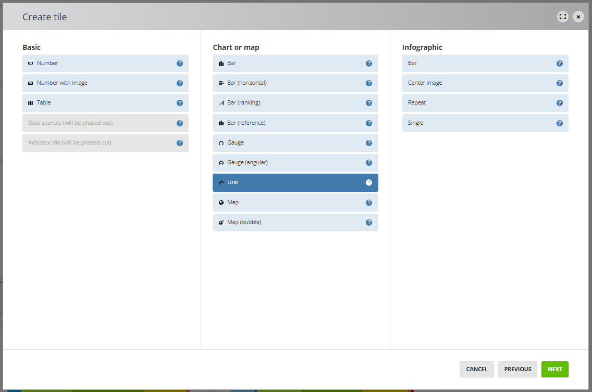The height and width of the screenshot is (392, 592).
Task: Select the highlighted Line chart type
Action: 295,182
